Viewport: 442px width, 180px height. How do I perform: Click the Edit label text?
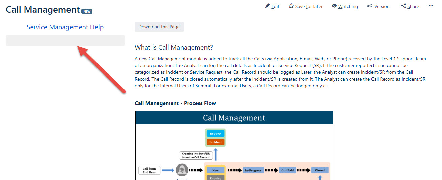(275, 6)
